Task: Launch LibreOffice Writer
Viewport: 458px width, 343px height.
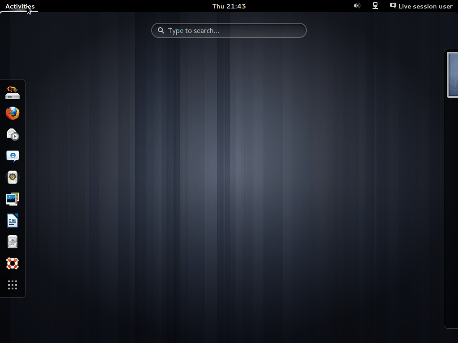Action: (x=12, y=220)
